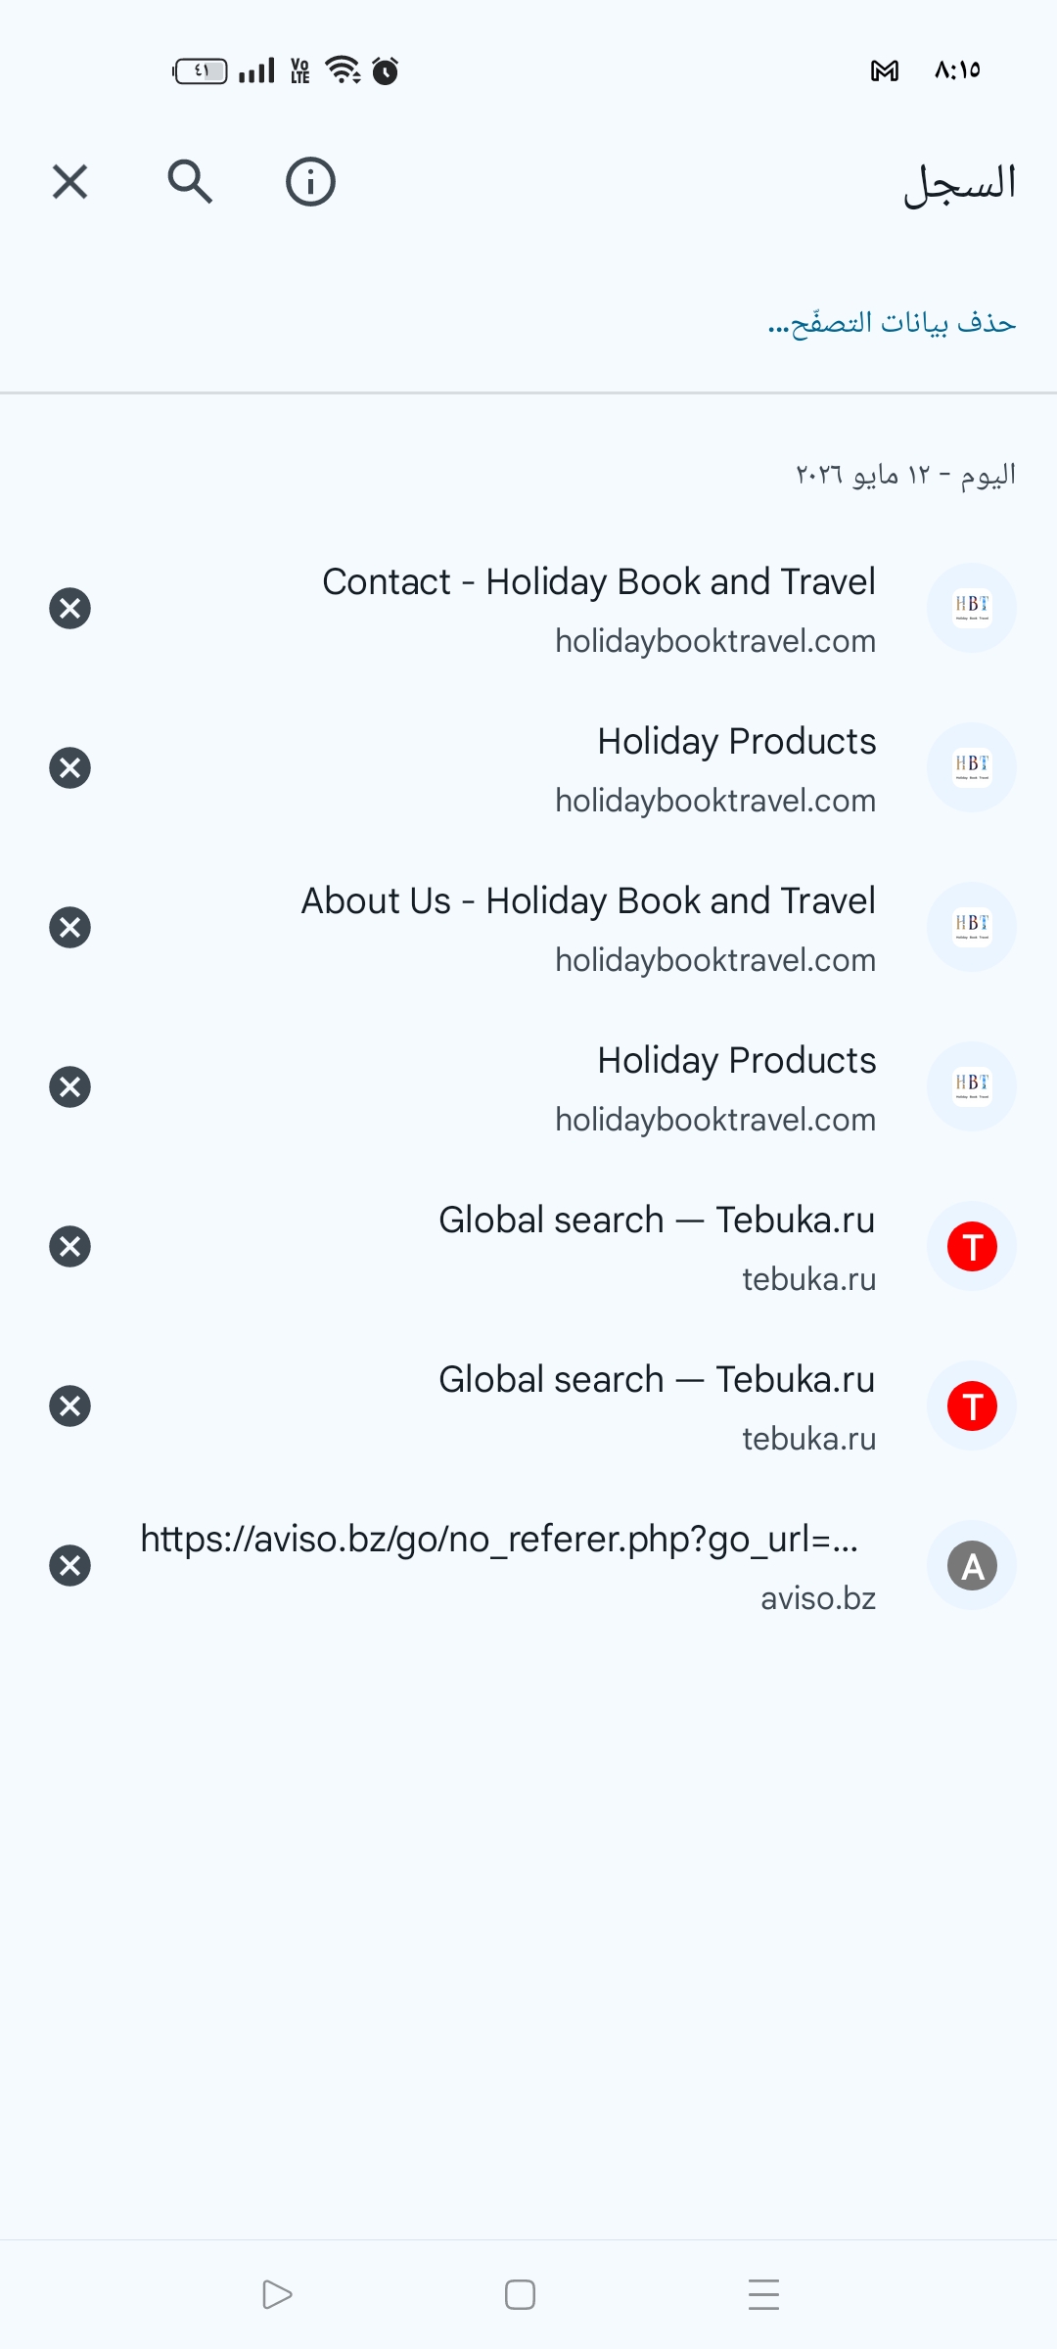
Task: Delete the second Holiday Products entry
Action: pos(69,1086)
